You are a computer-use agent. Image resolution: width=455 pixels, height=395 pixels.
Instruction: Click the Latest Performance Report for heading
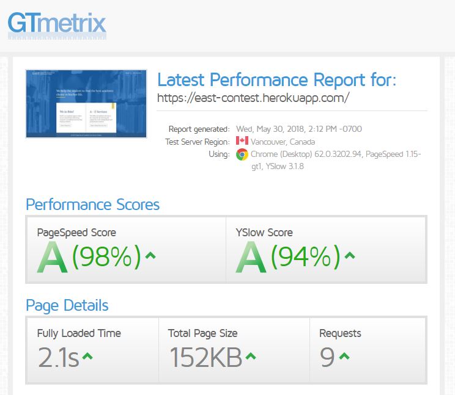click(276, 79)
